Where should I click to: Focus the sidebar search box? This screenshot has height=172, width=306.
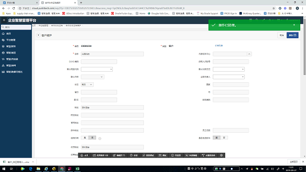pos(16,27)
